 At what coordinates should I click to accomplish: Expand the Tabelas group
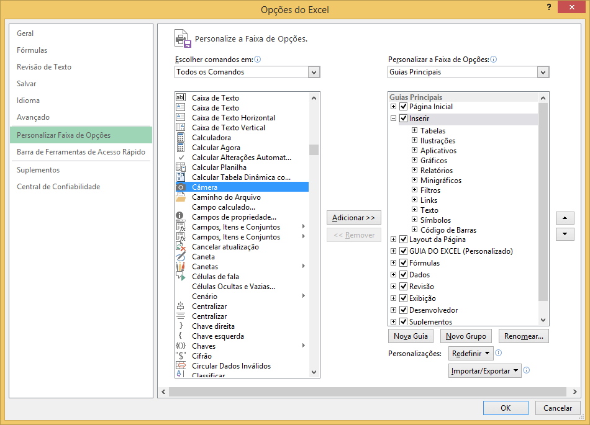click(x=414, y=131)
